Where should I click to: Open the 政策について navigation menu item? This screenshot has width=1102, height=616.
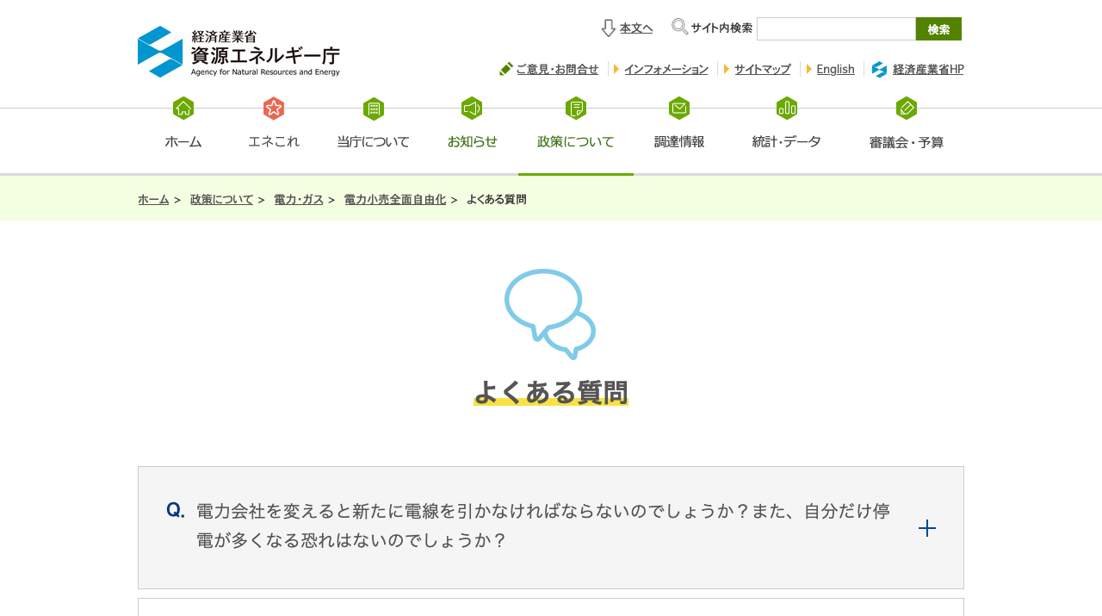[576, 142]
